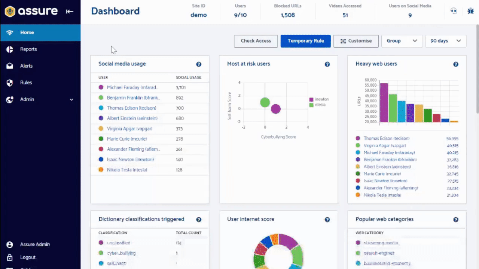Screen dimensions: 479x269
Task: Click the purple inewton legend swatch
Action: 311,100
